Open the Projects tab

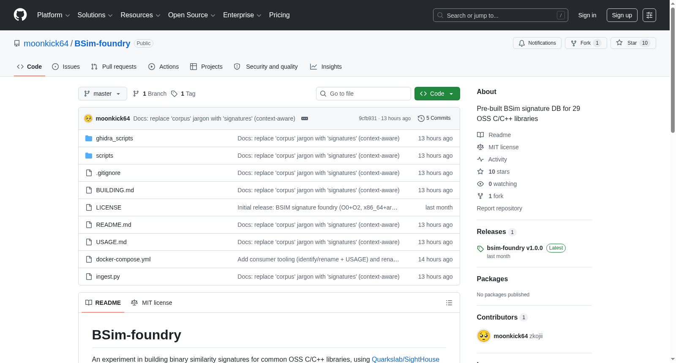(x=206, y=67)
